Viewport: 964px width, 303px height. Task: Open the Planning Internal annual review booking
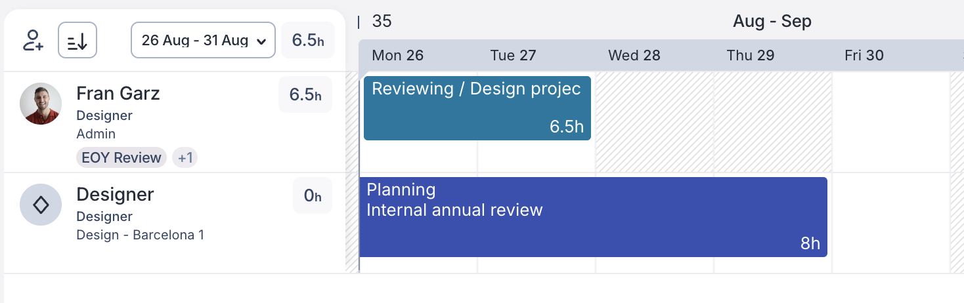pyautogui.click(x=593, y=216)
